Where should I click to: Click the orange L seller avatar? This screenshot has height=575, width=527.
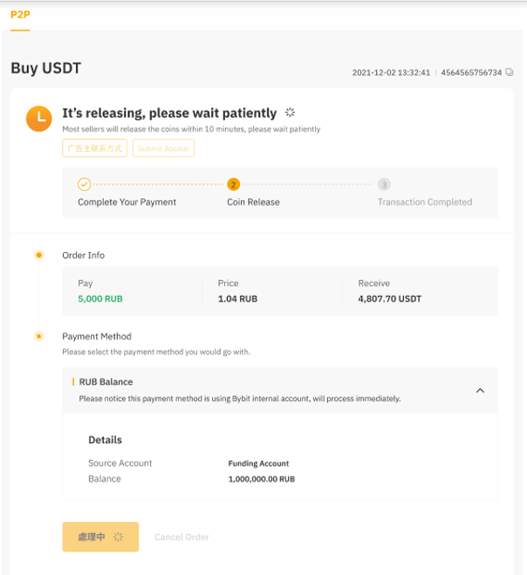coord(39,119)
